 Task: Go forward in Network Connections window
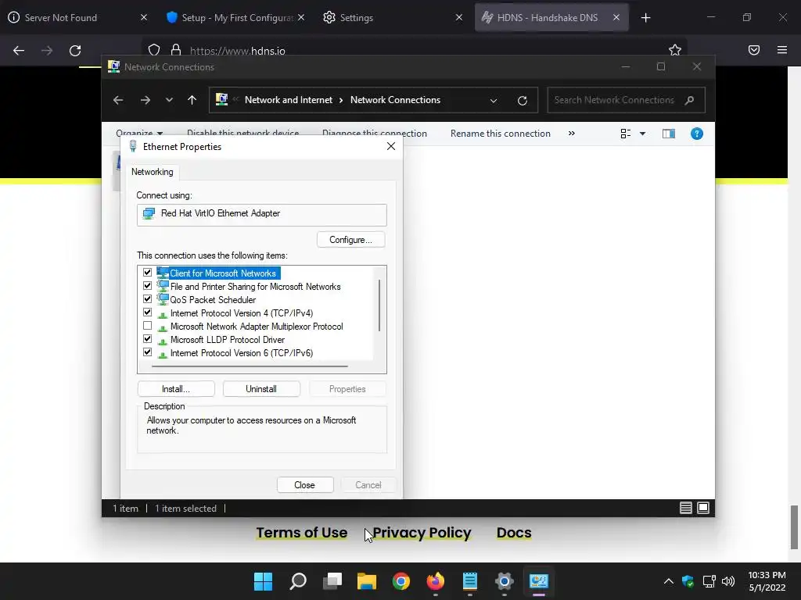(x=145, y=100)
